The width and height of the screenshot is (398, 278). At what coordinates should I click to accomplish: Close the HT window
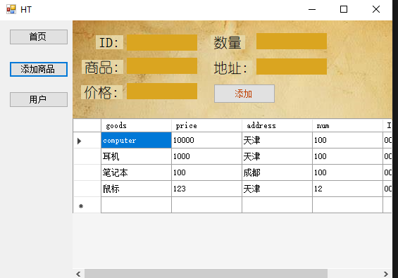click(376, 9)
